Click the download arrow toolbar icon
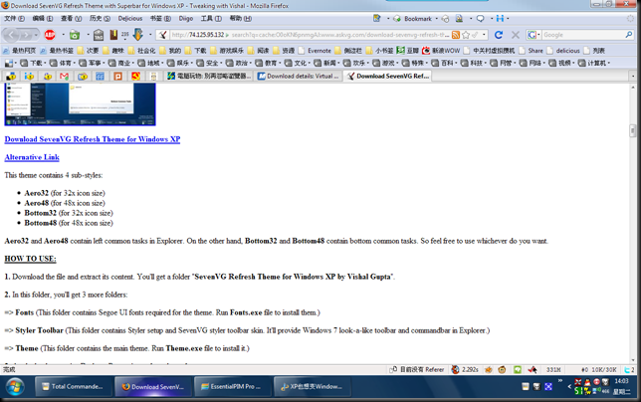Screen dimensions: 641x402 (138, 35)
